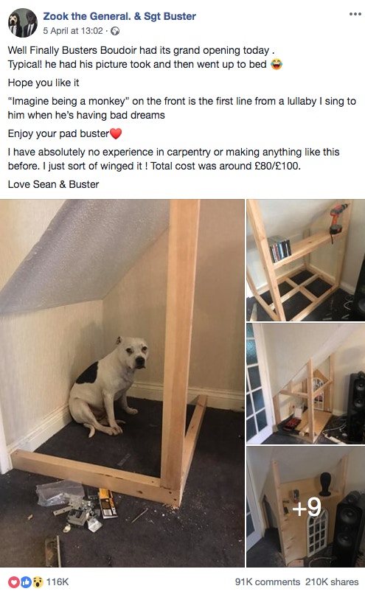Click the red heart emoji after buster
The width and height of the screenshot is (365, 597).
click(x=116, y=133)
